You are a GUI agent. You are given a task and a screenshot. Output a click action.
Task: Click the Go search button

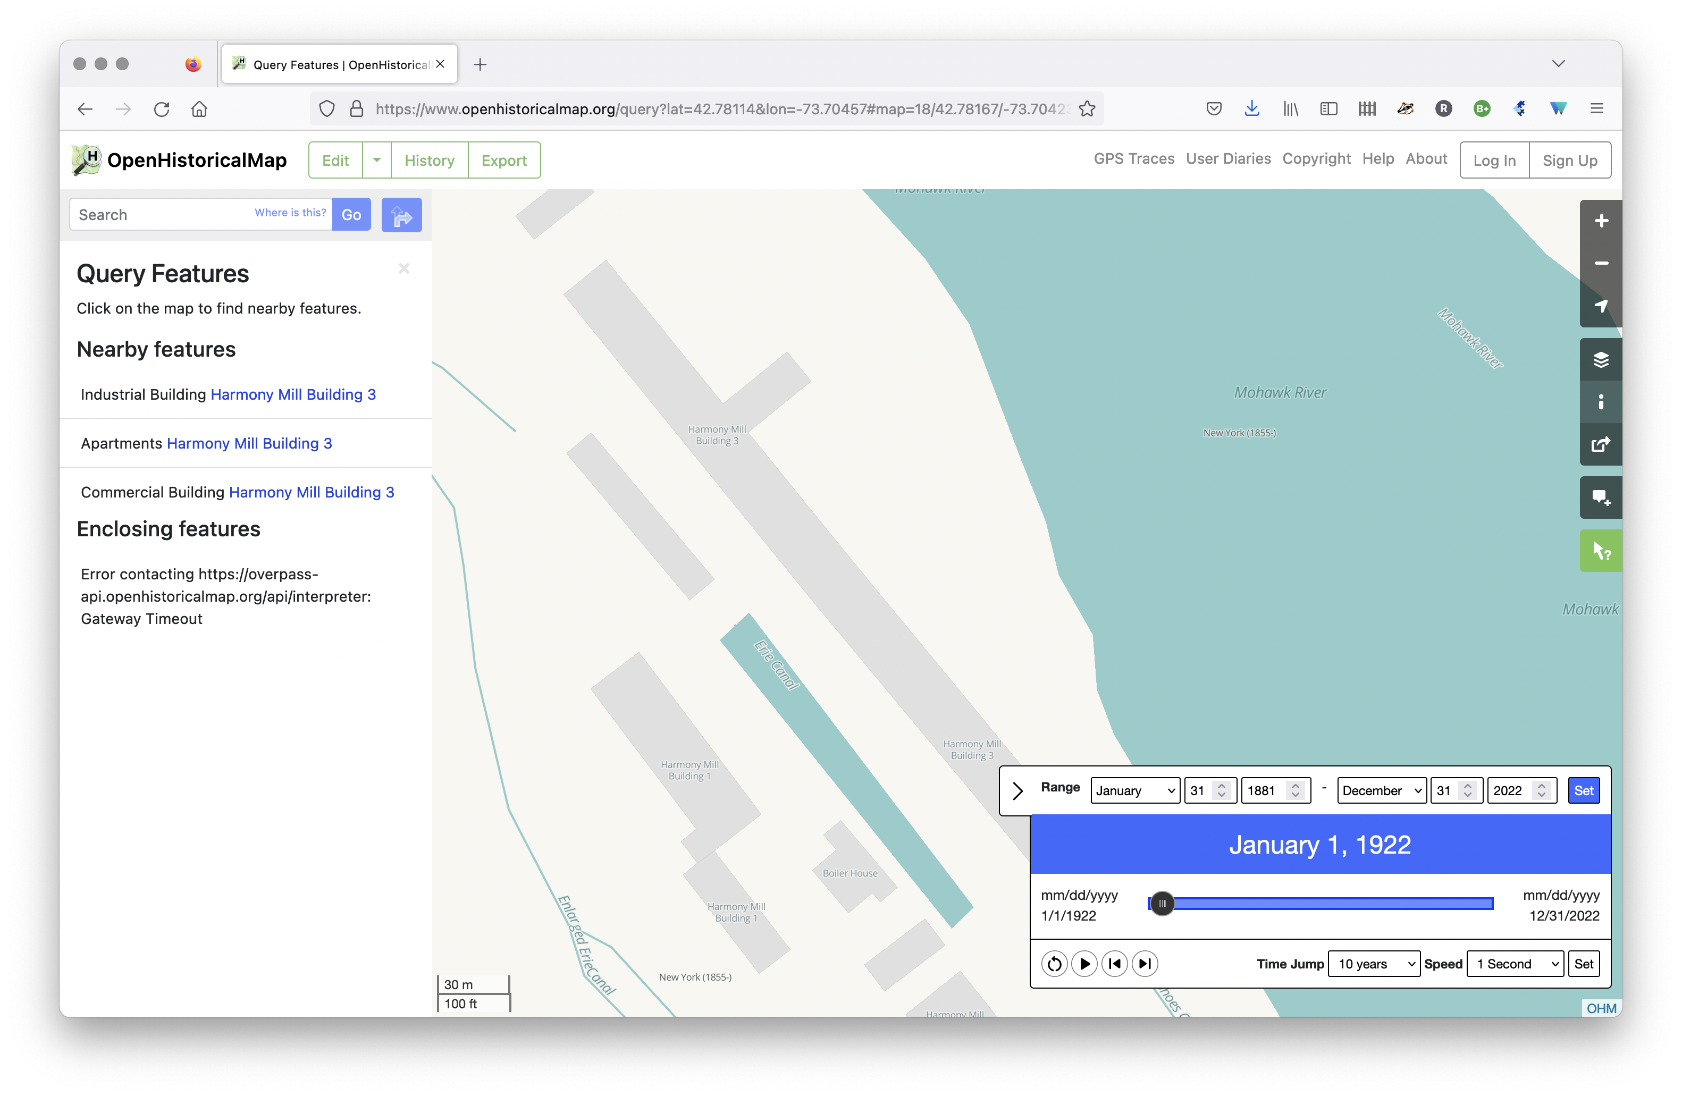pyautogui.click(x=351, y=215)
